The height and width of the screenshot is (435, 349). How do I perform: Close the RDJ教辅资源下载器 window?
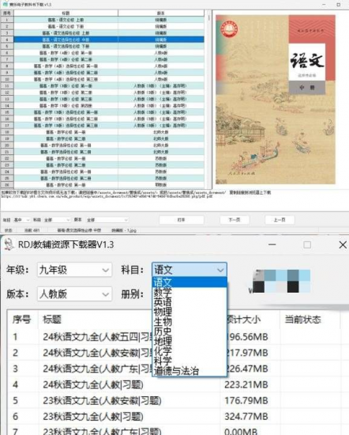click(x=343, y=244)
